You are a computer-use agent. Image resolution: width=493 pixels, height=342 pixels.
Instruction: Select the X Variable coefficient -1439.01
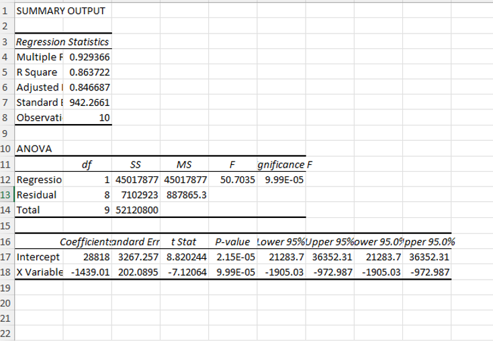(87, 272)
